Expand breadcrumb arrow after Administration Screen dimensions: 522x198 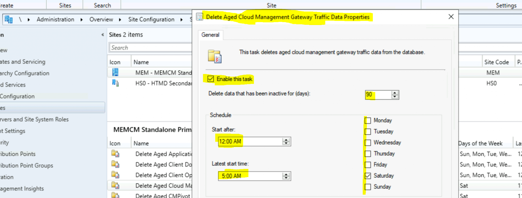click(81, 20)
